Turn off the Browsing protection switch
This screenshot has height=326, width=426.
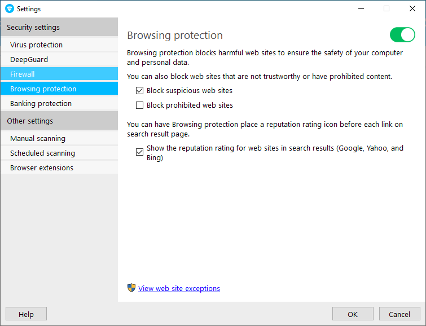coord(402,35)
